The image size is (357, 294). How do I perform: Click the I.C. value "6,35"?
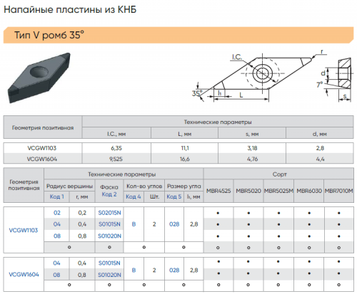[x=116, y=148]
